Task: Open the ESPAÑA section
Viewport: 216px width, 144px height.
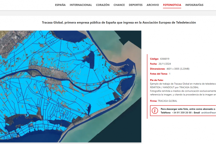Action: [60, 5]
